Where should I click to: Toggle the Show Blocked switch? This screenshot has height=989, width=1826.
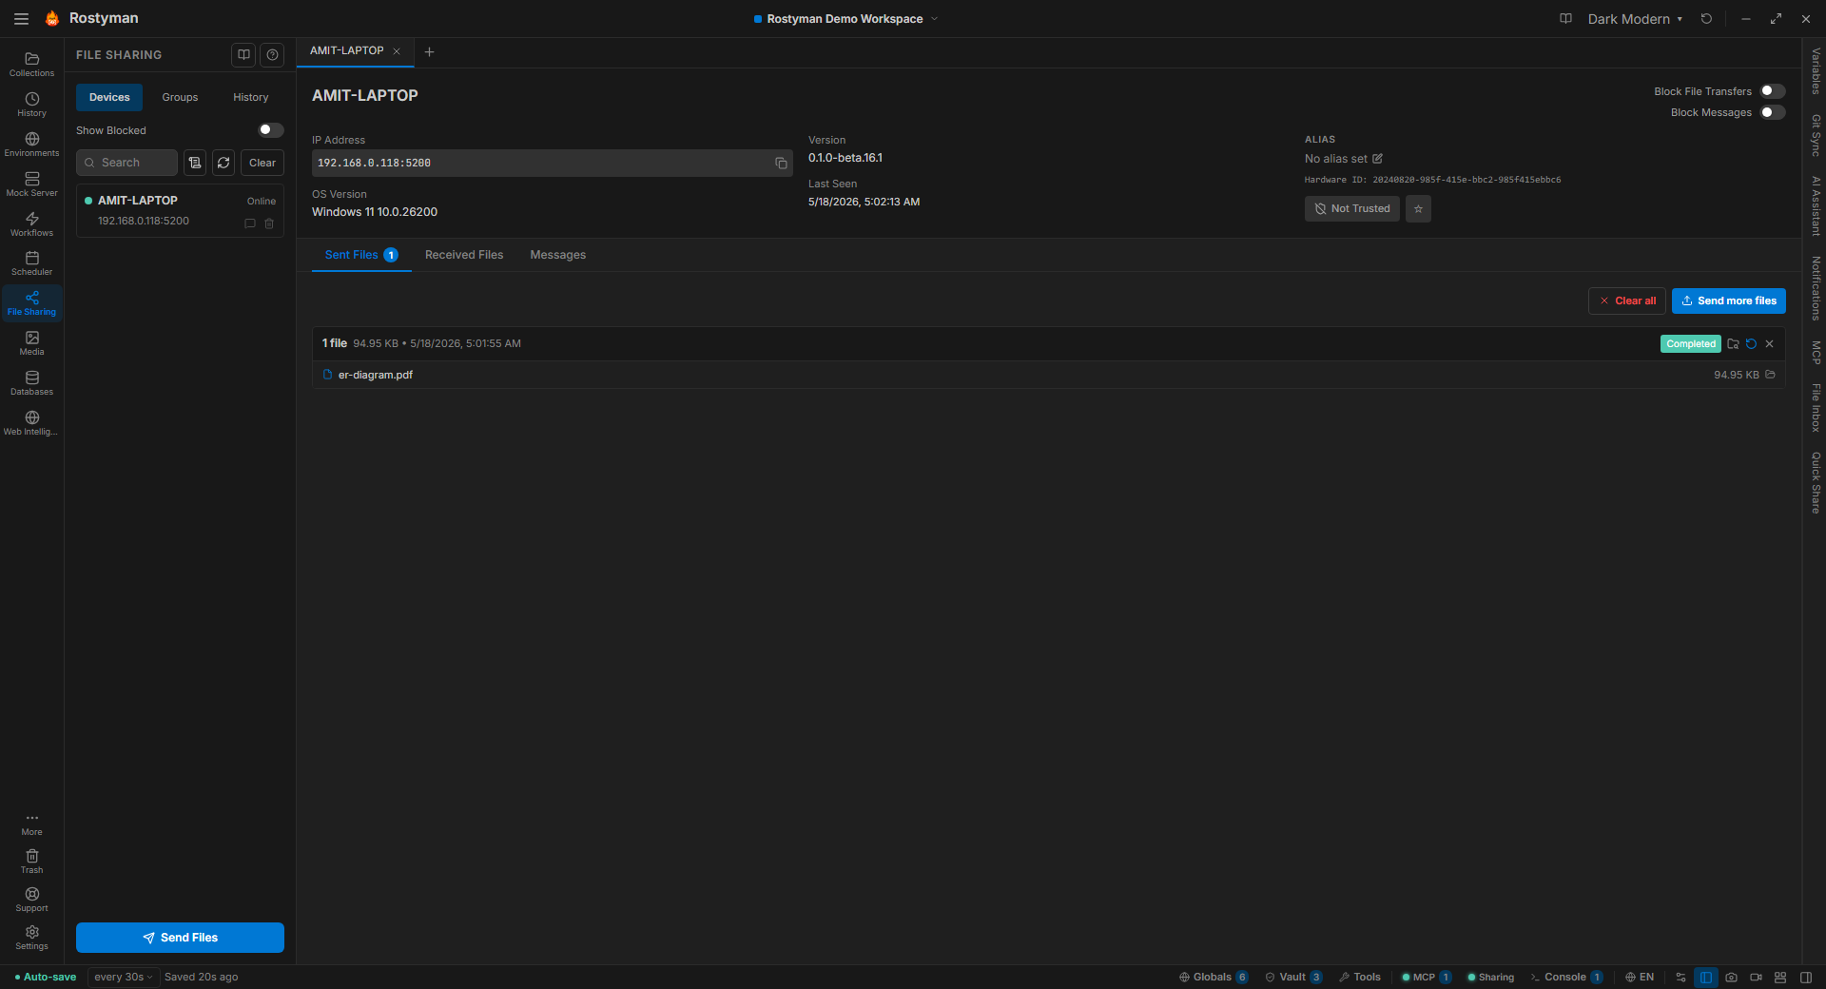tap(270, 130)
